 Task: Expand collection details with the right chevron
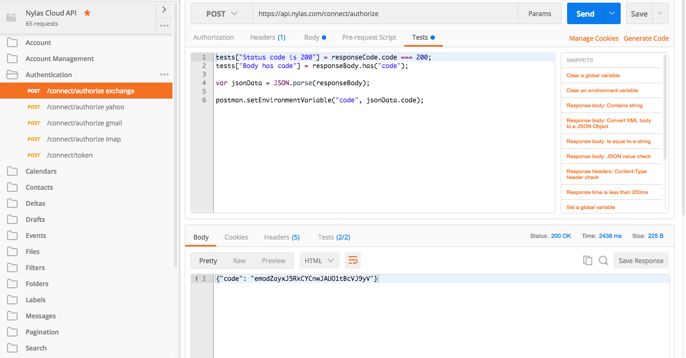164,9
